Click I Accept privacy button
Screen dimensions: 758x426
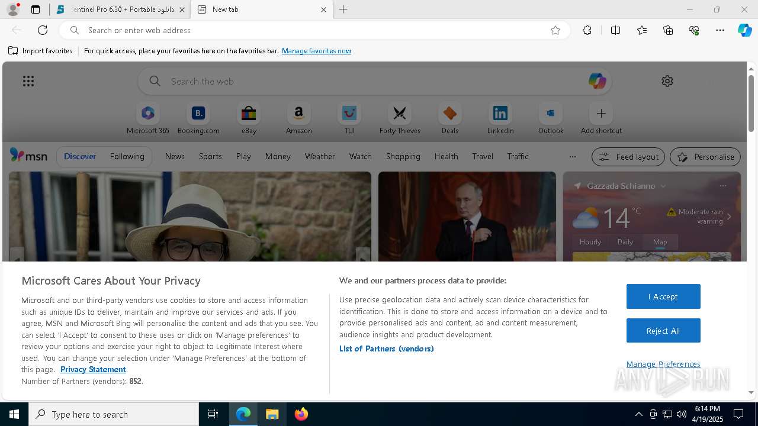pos(663,296)
